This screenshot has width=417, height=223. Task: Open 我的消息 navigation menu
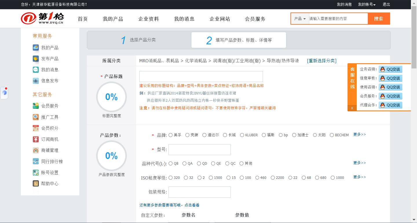point(184,19)
